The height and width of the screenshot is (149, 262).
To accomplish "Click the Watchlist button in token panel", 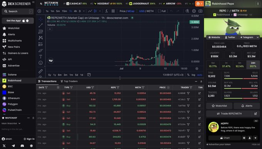I will (219, 106).
